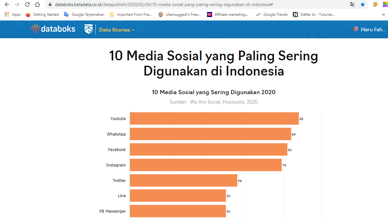
Task: Click the Heru Fah profile avatar
Action: tap(355, 29)
